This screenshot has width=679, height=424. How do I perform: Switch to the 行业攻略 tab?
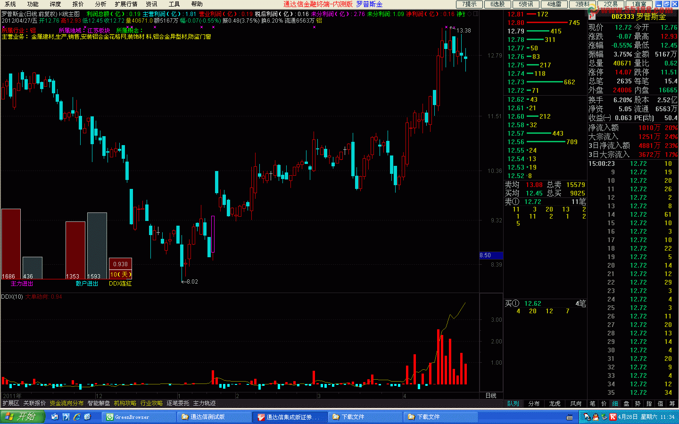coord(151,403)
